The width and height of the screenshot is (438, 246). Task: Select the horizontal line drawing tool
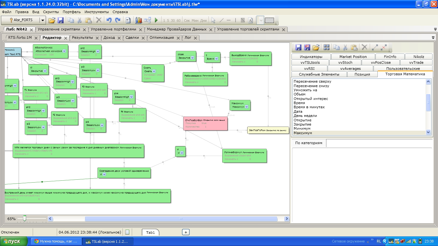(x=229, y=20)
